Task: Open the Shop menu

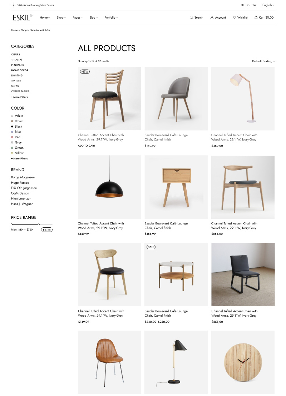Action: tap(61, 18)
